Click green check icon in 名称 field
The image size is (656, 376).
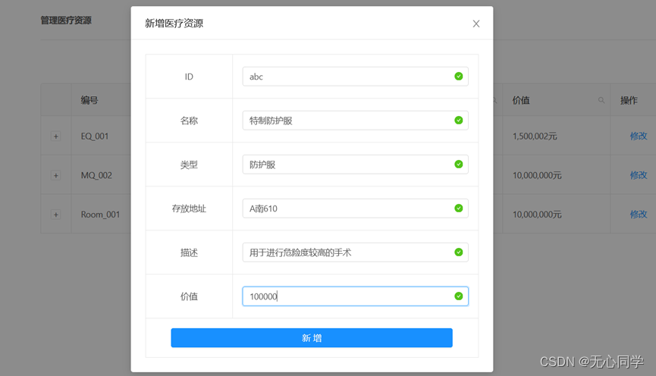tap(459, 120)
